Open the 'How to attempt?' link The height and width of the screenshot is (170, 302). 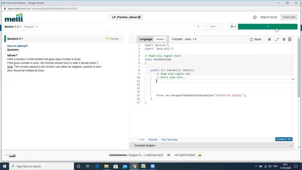point(17,46)
